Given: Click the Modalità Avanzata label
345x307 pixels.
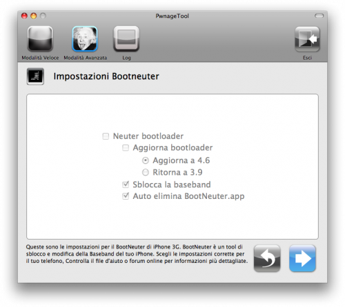Looking at the screenshot, I should 86,58.
